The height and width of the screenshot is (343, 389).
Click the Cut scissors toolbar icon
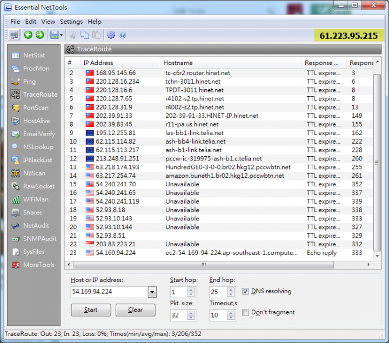tap(73, 35)
